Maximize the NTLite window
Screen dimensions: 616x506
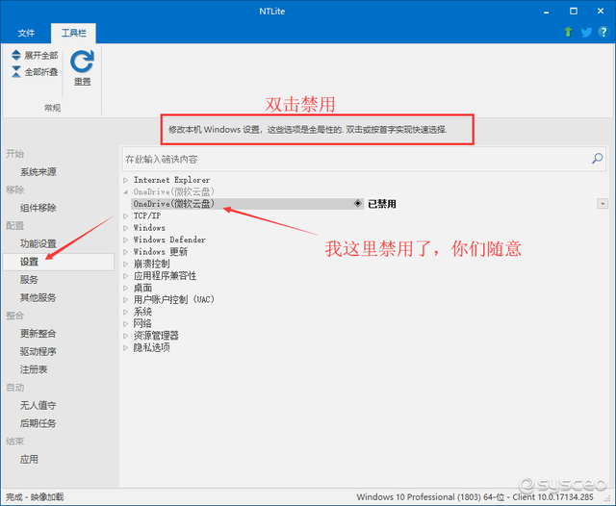(574, 12)
